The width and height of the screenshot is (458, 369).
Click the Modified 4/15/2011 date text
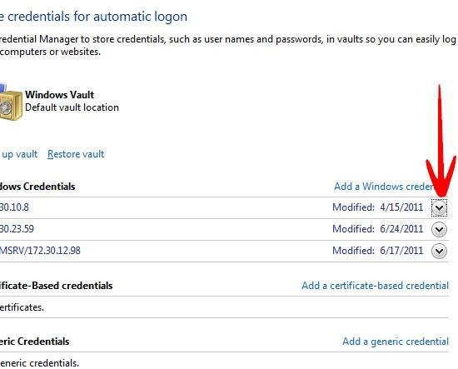378,207
